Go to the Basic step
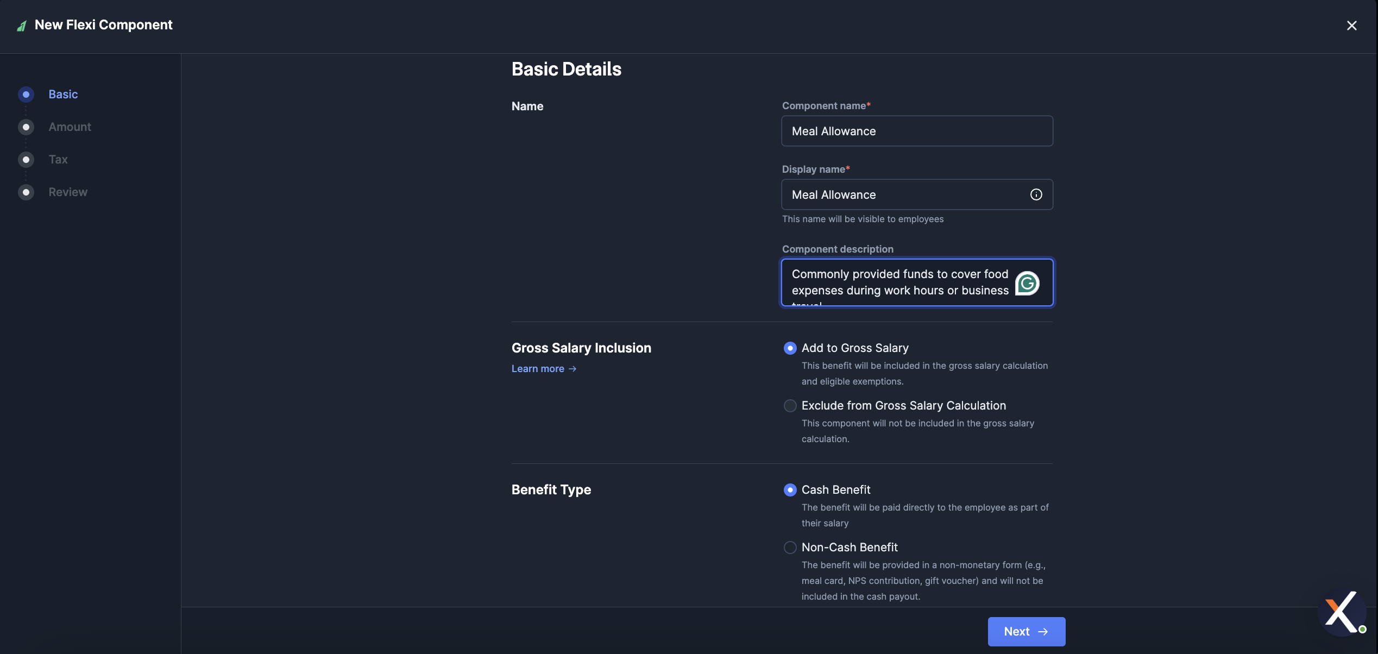The image size is (1378, 654). point(63,95)
